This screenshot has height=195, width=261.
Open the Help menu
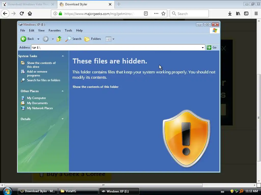[79, 30]
